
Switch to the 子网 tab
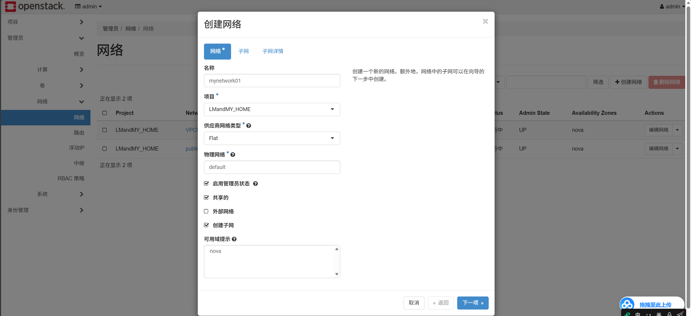[x=244, y=51]
